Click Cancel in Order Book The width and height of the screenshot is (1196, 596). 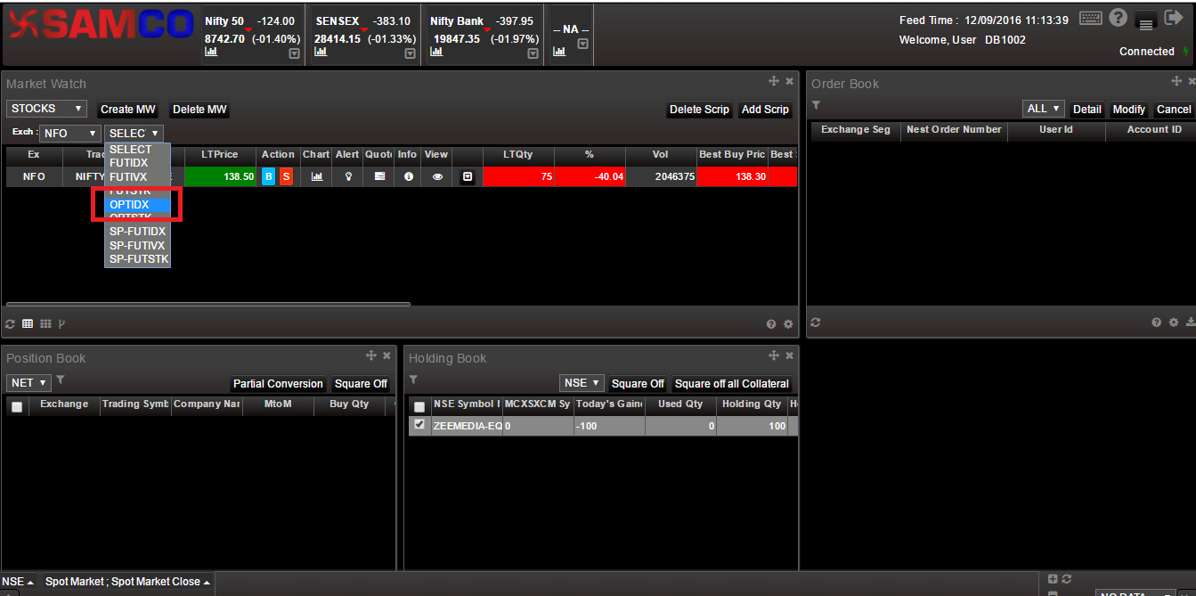(1174, 110)
